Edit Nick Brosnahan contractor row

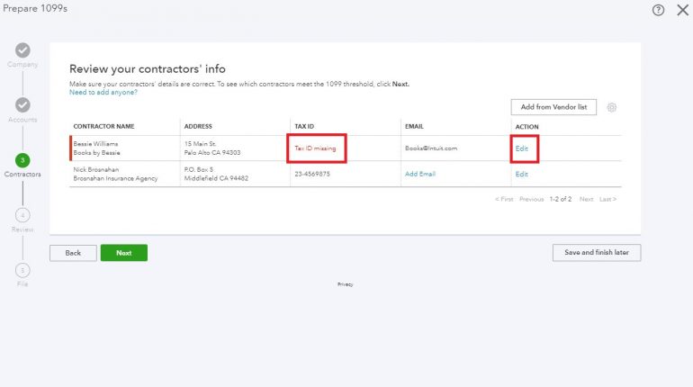click(x=522, y=174)
